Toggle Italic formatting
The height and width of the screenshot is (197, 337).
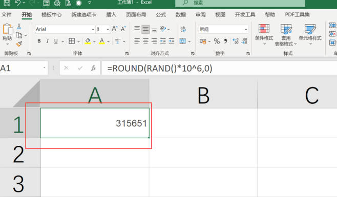[48, 41]
